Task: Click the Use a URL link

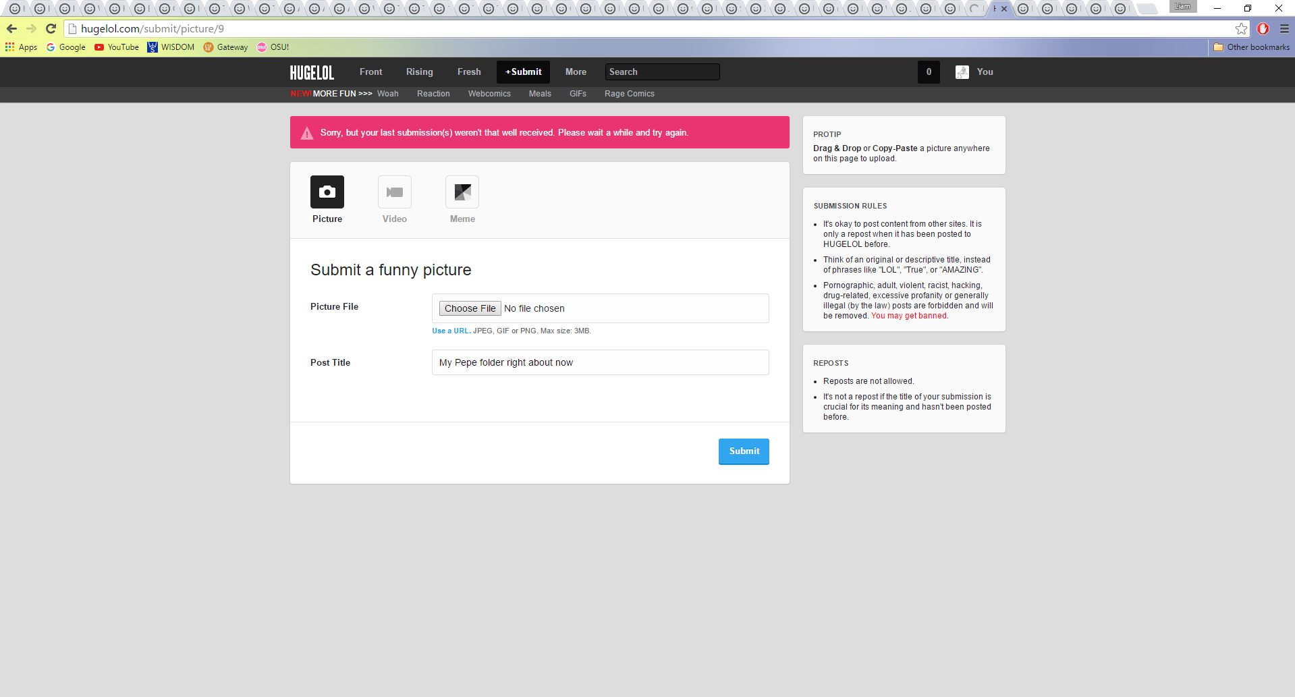Action: coord(451,331)
